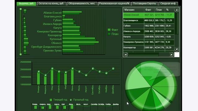Click the Июль previous-year triangle marker
This screenshot has height=111, width=198.
pyautogui.click(x=79, y=72)
